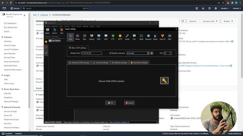Switch to Bookmark settings tab

[x=139, y=63]
